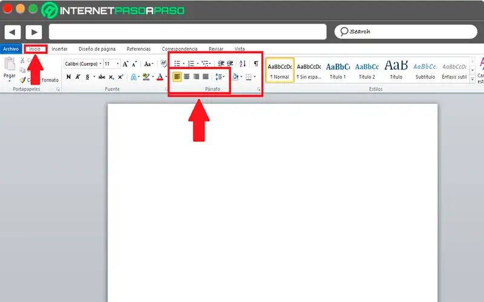Click the Search input field

[x=405, y=32]
